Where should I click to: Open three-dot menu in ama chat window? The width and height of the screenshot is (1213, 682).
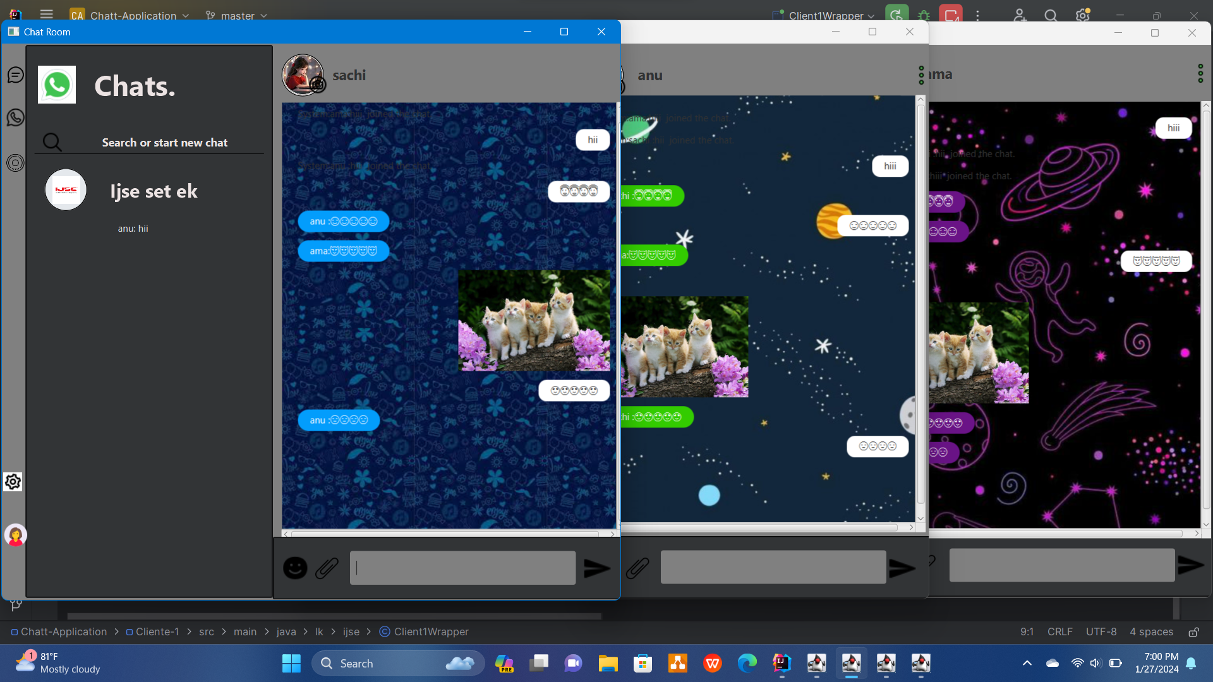point(1200,74)
